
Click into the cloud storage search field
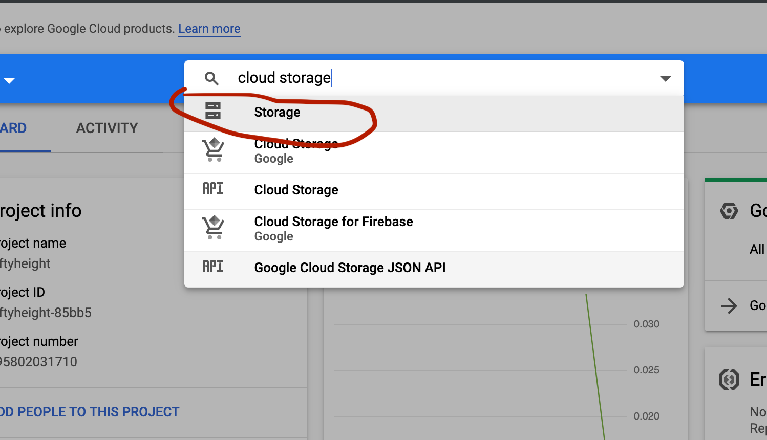pyautogui.click(x=435, y=78)
